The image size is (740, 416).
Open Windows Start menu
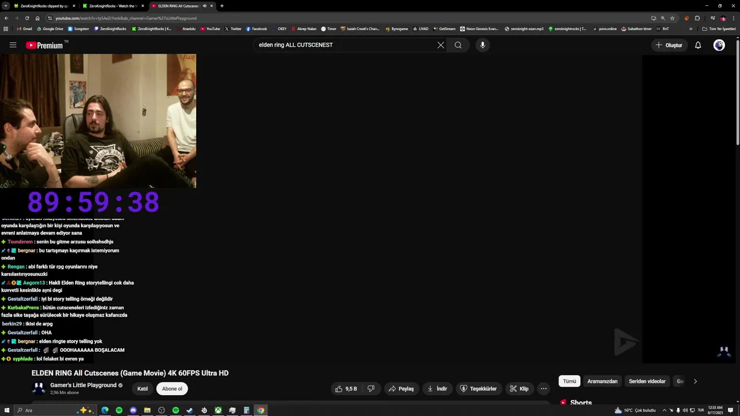7,410
